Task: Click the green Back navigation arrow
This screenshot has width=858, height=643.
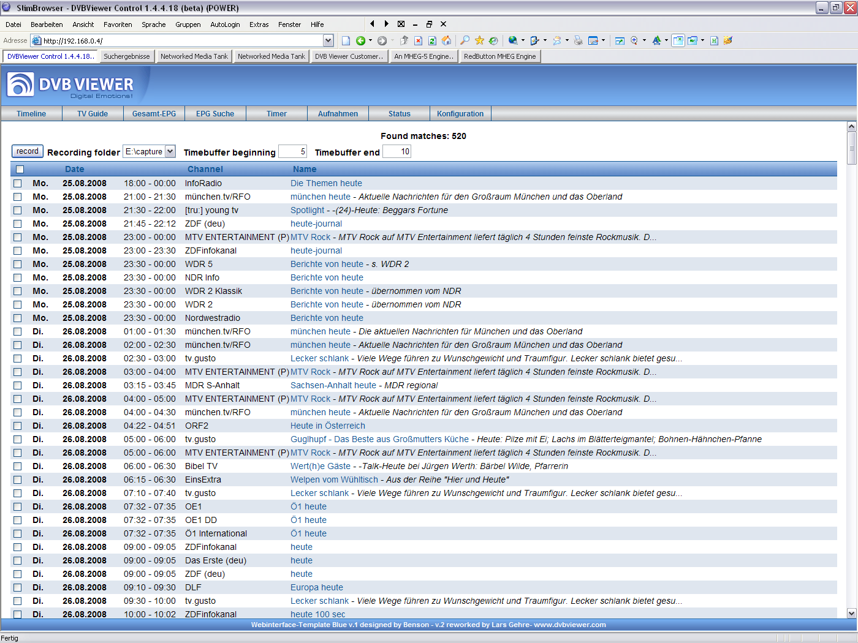Action: [x=360, y=40]
